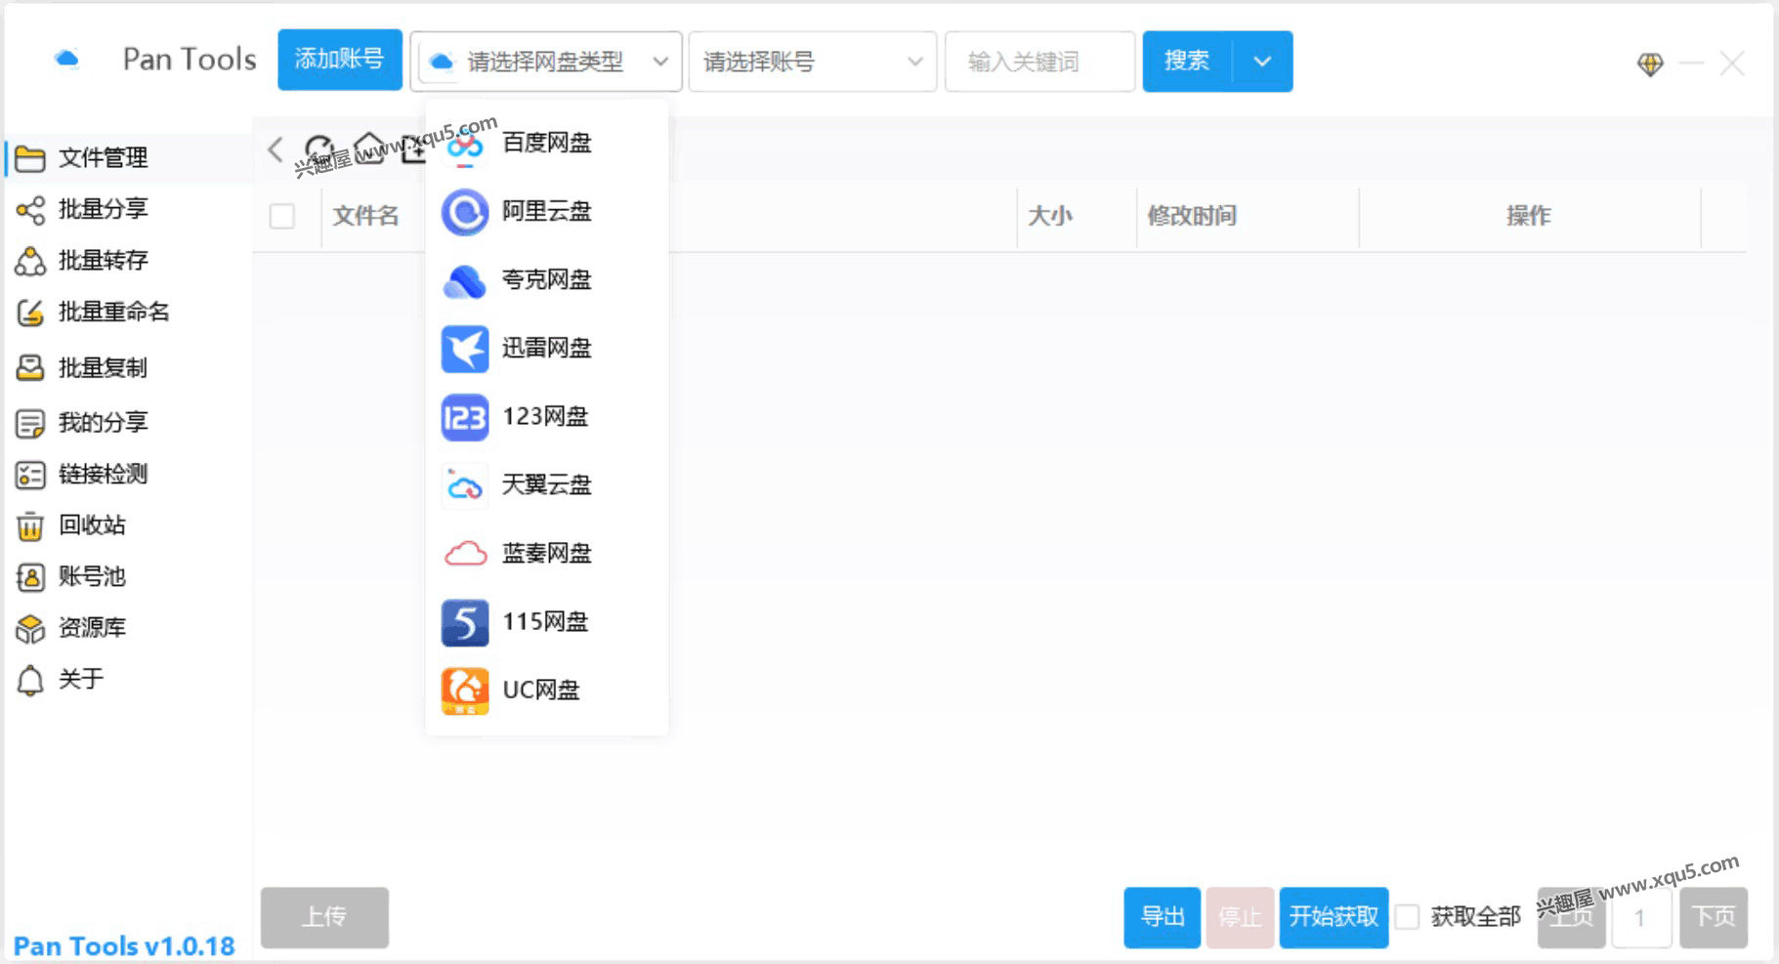Screen dimensions: 1779x964
Task: Choose 阿里云盘 from the list
Action: (x=547, y=212)
